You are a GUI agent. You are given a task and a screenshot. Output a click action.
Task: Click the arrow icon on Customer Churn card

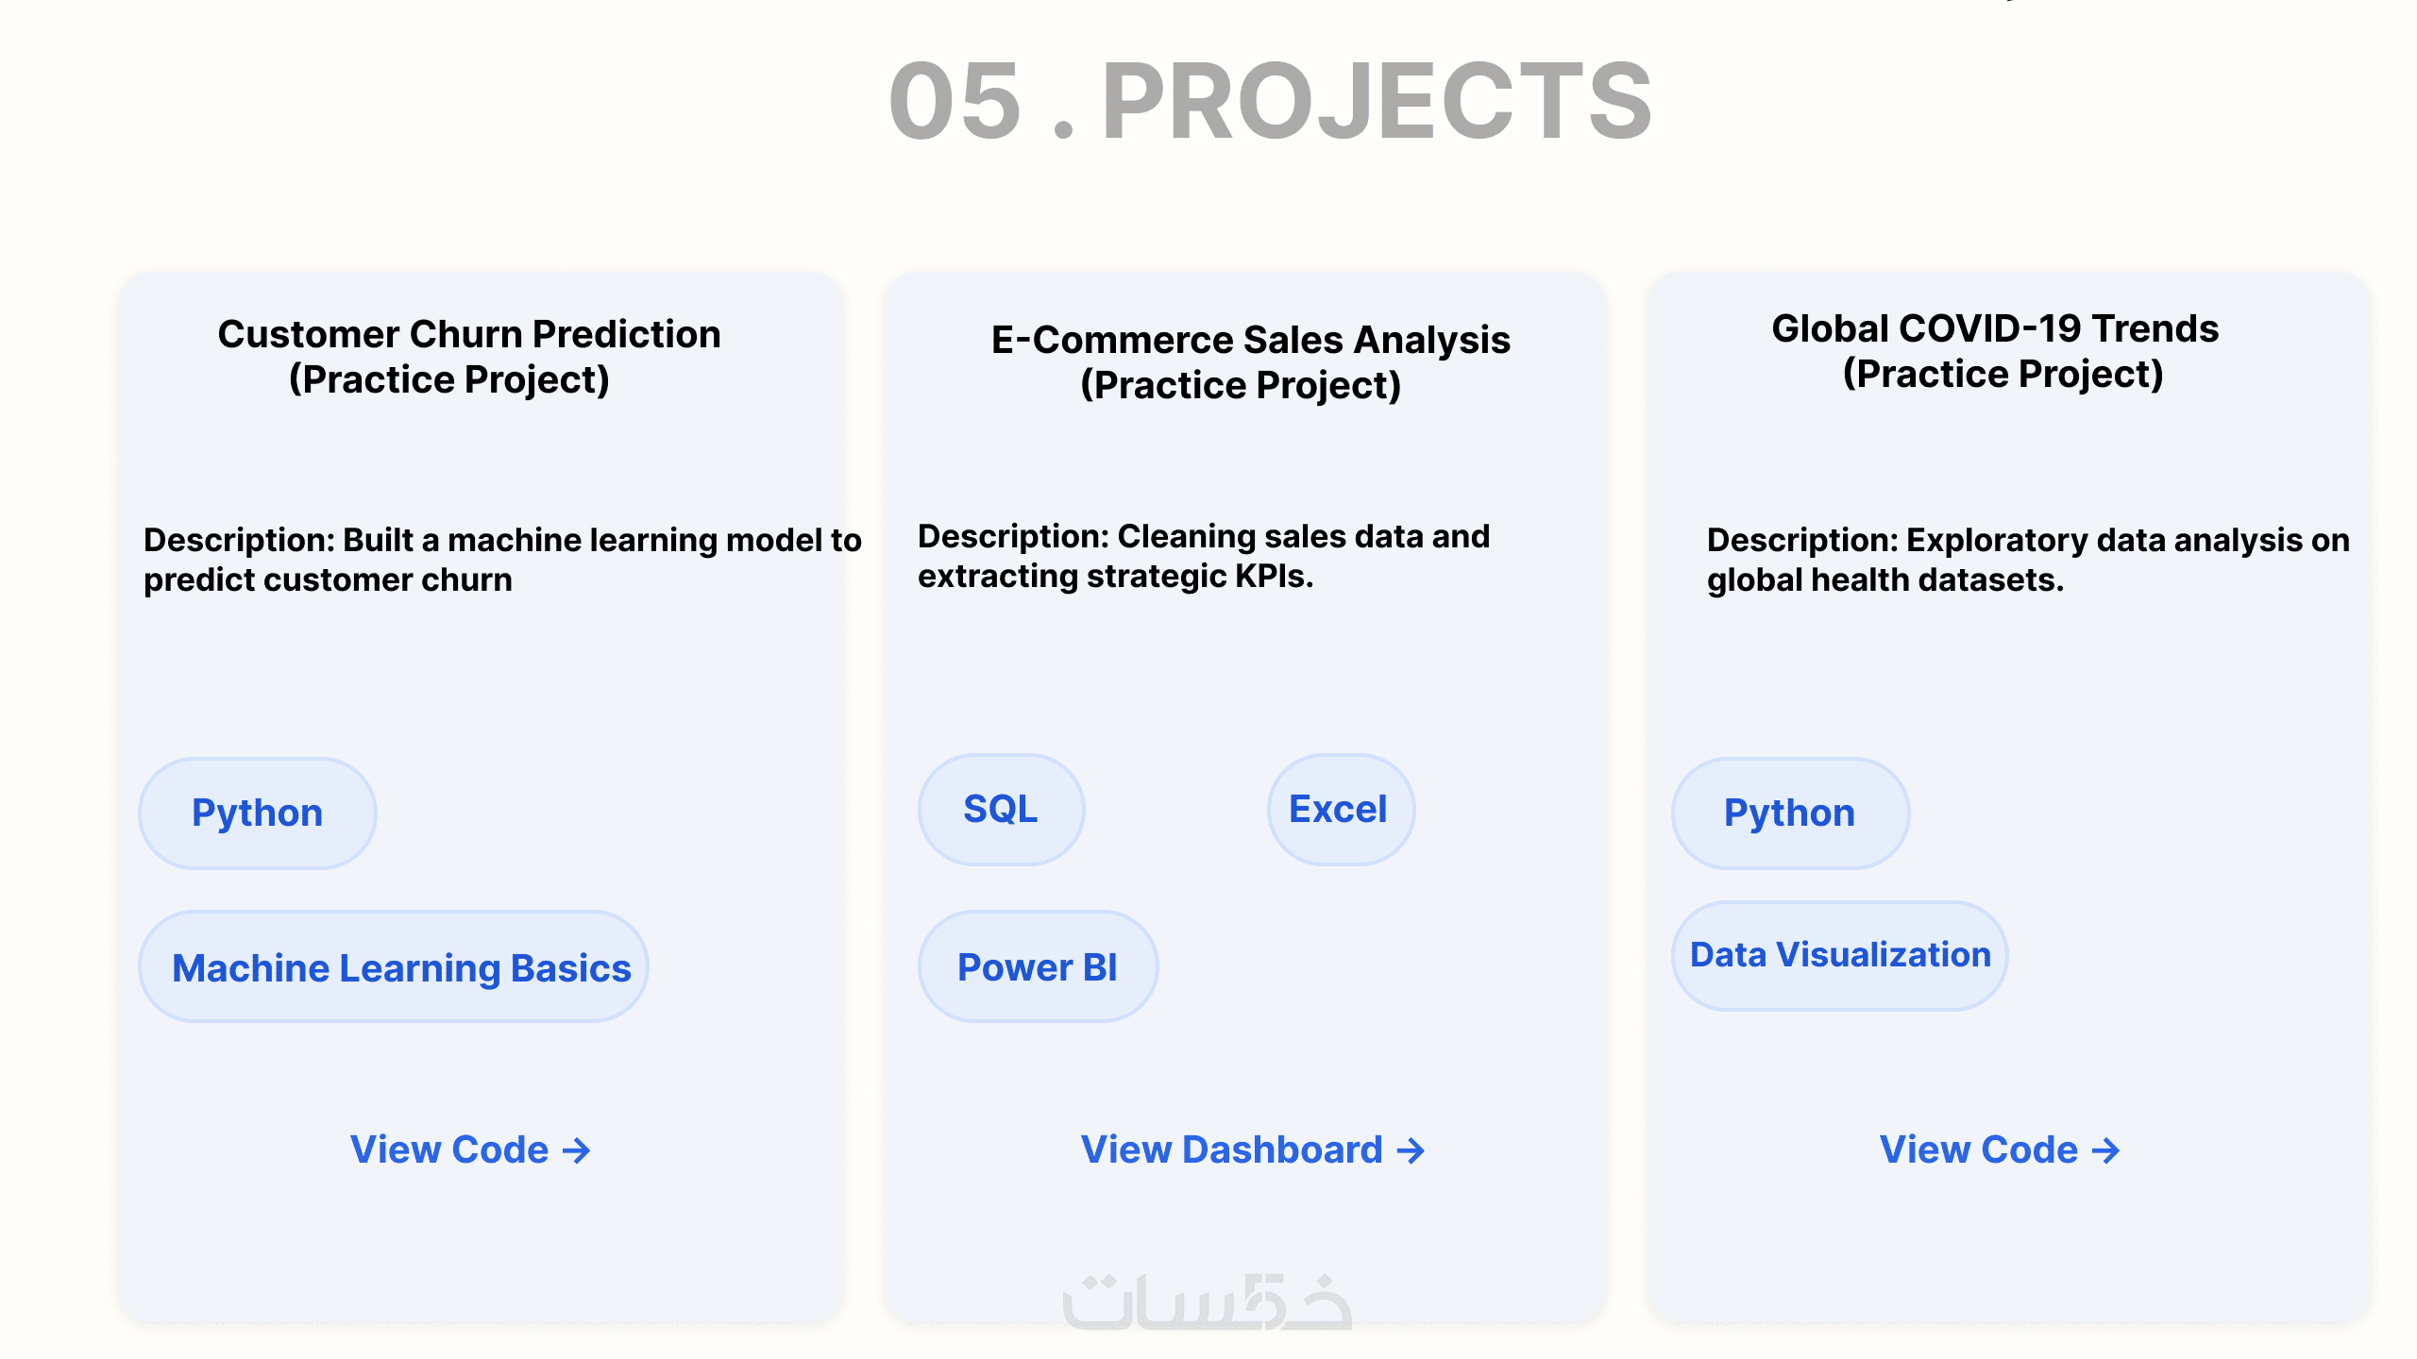576,1150
